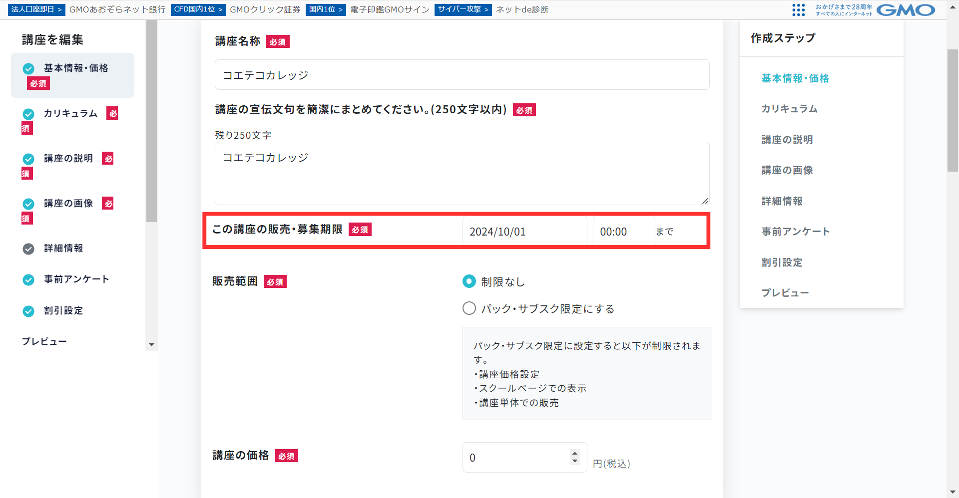The width and height of the screenshot is (959, 498).
Task: Click sidebar scroll-down arrow
Action: [151, 345]
